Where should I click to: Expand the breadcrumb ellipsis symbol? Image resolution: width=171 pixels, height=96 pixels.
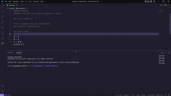tap(27, 8)
